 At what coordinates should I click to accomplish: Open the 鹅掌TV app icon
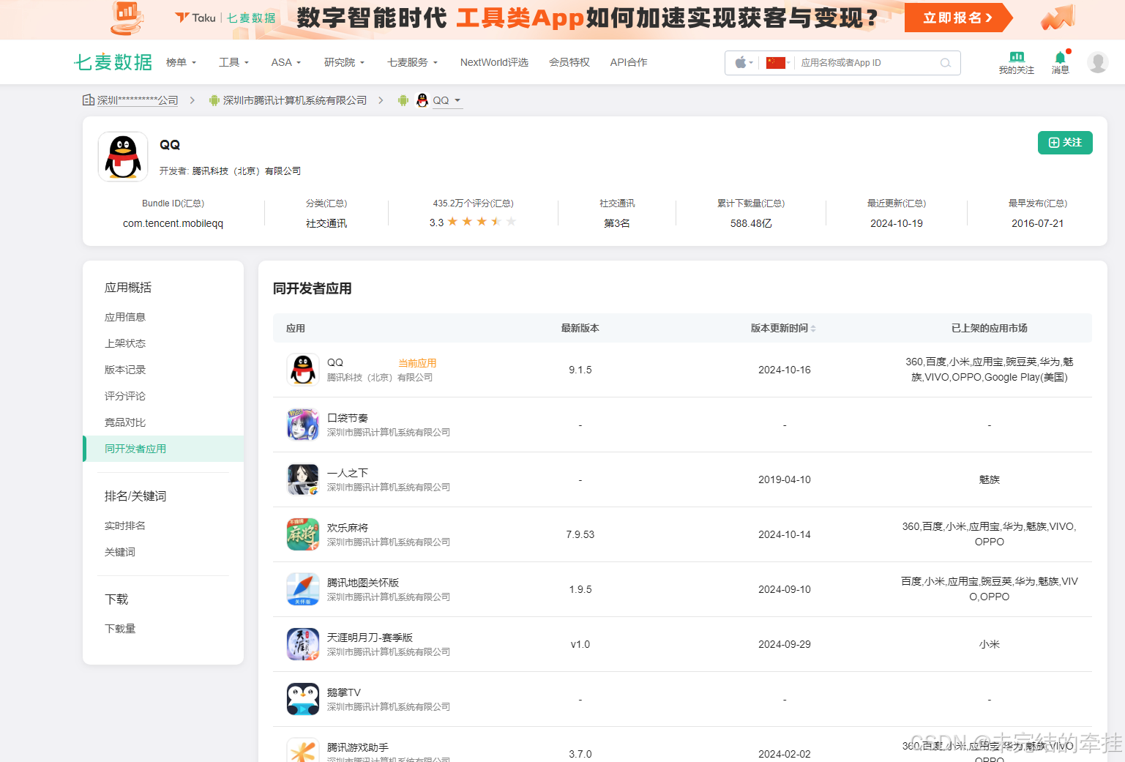tap(303, 699)
